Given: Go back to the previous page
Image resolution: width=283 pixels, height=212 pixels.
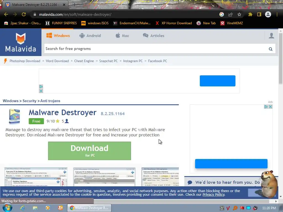Looking at the screenshot, I should [6, 14].
